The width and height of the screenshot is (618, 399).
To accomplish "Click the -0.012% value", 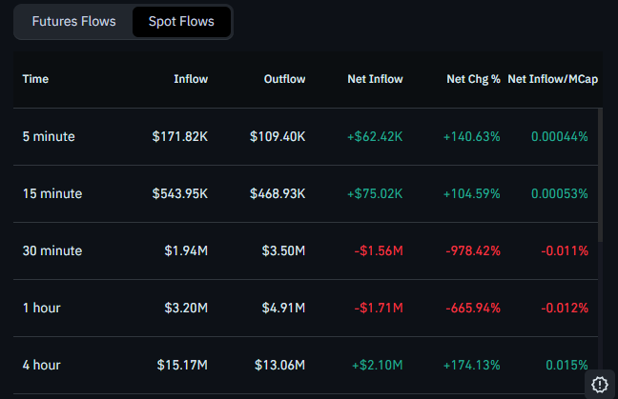I will point(565,308).
